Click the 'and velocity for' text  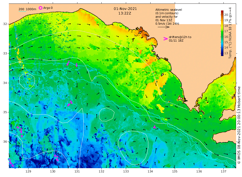(x=166, y=17)
